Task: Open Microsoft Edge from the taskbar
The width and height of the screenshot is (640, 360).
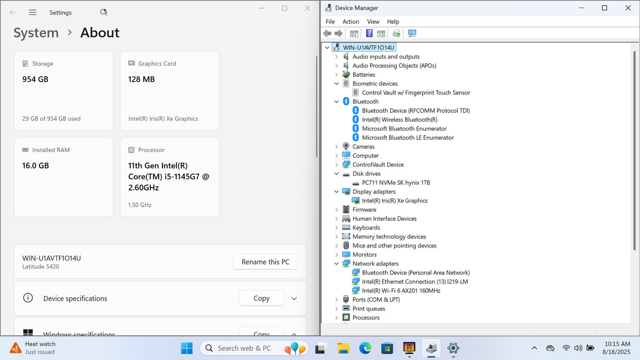Action: pyautogui.click(x=365, y=348)
